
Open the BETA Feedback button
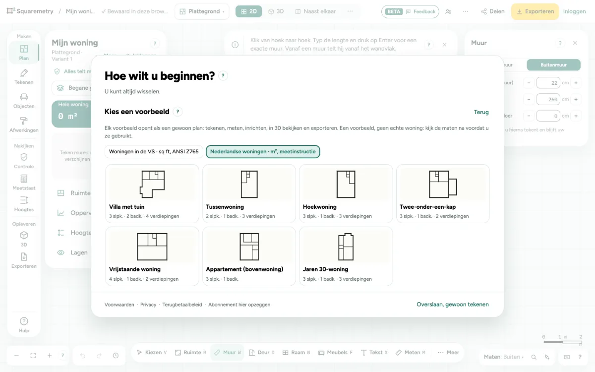click(x=410, y=11)
